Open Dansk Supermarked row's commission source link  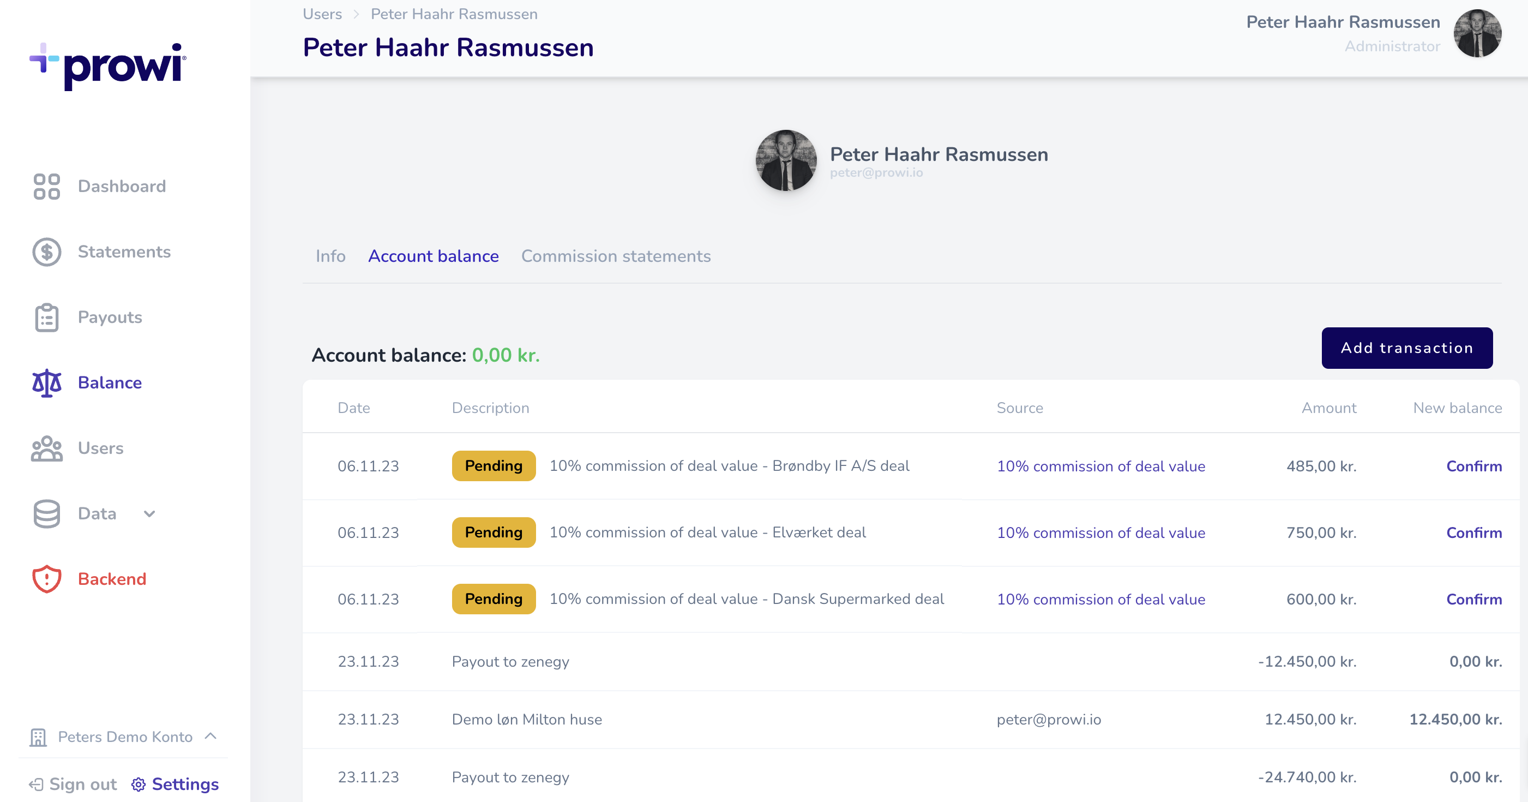point(1100,599)
